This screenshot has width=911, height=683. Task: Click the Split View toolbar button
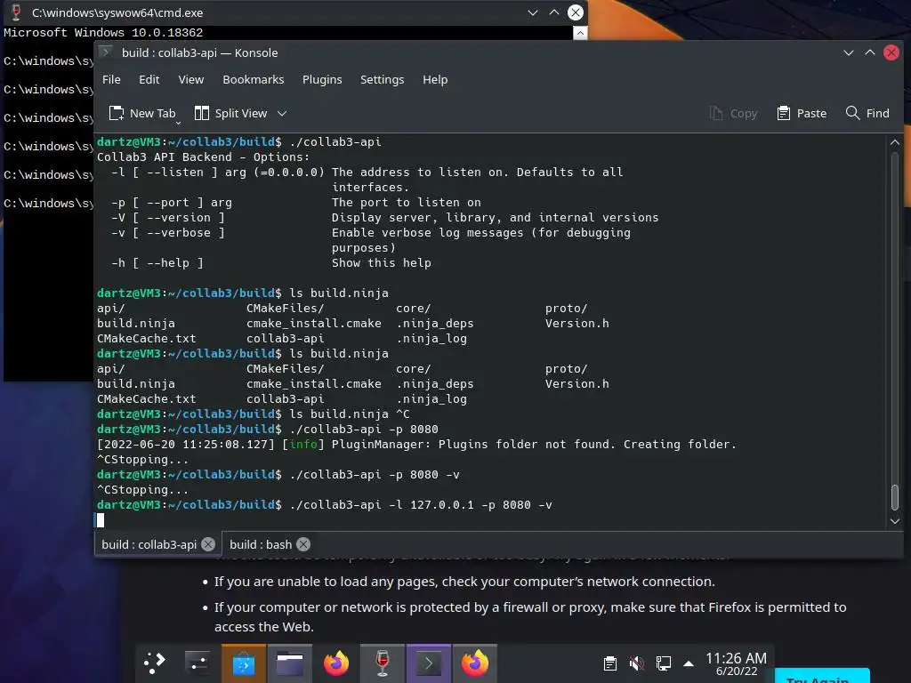230,113
